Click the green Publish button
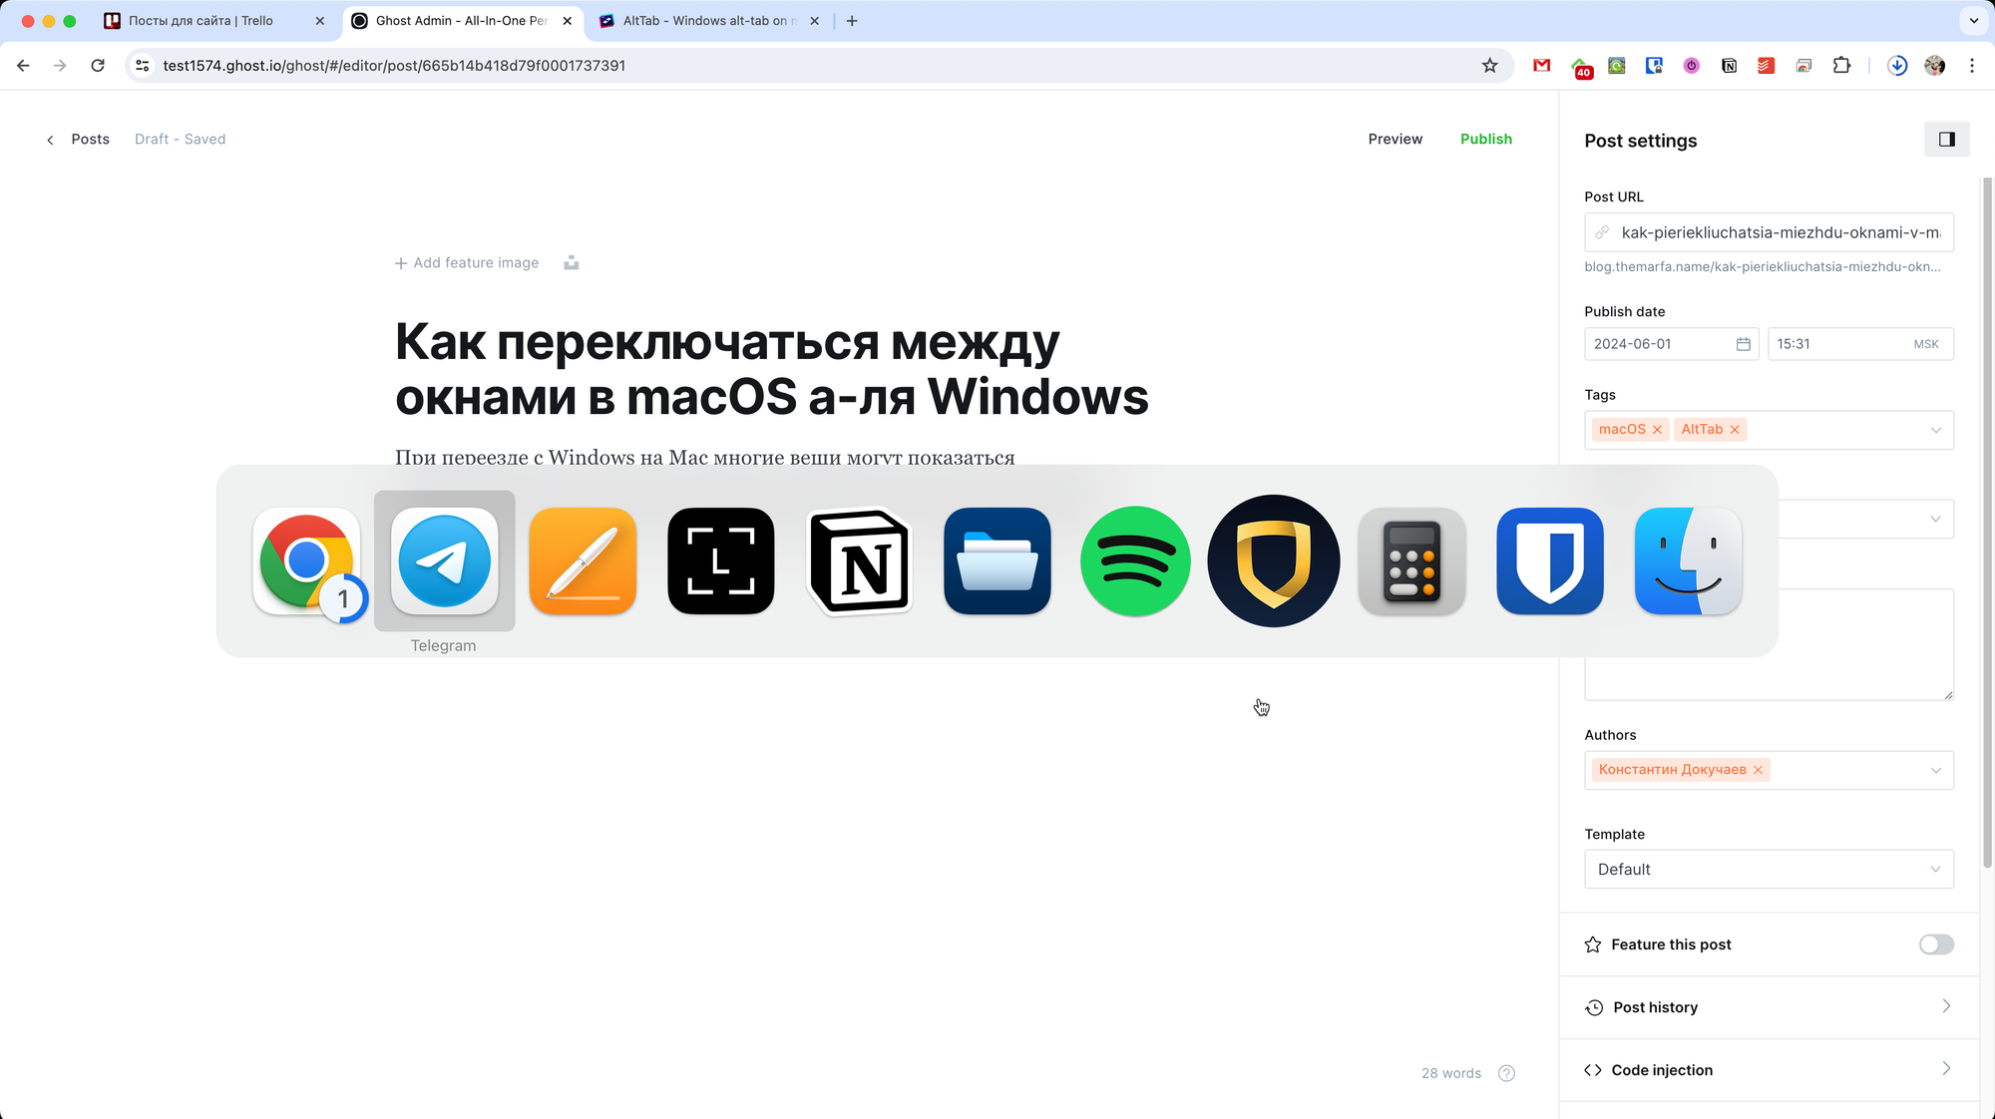Viewport: 1995px width, 1119px height. (1485, 140)
